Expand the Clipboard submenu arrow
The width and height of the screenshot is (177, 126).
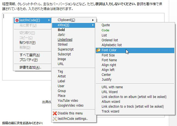pyautogui.click(x=93, y=20)
